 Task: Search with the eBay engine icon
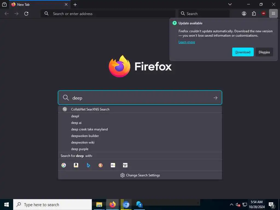[113, 165]
